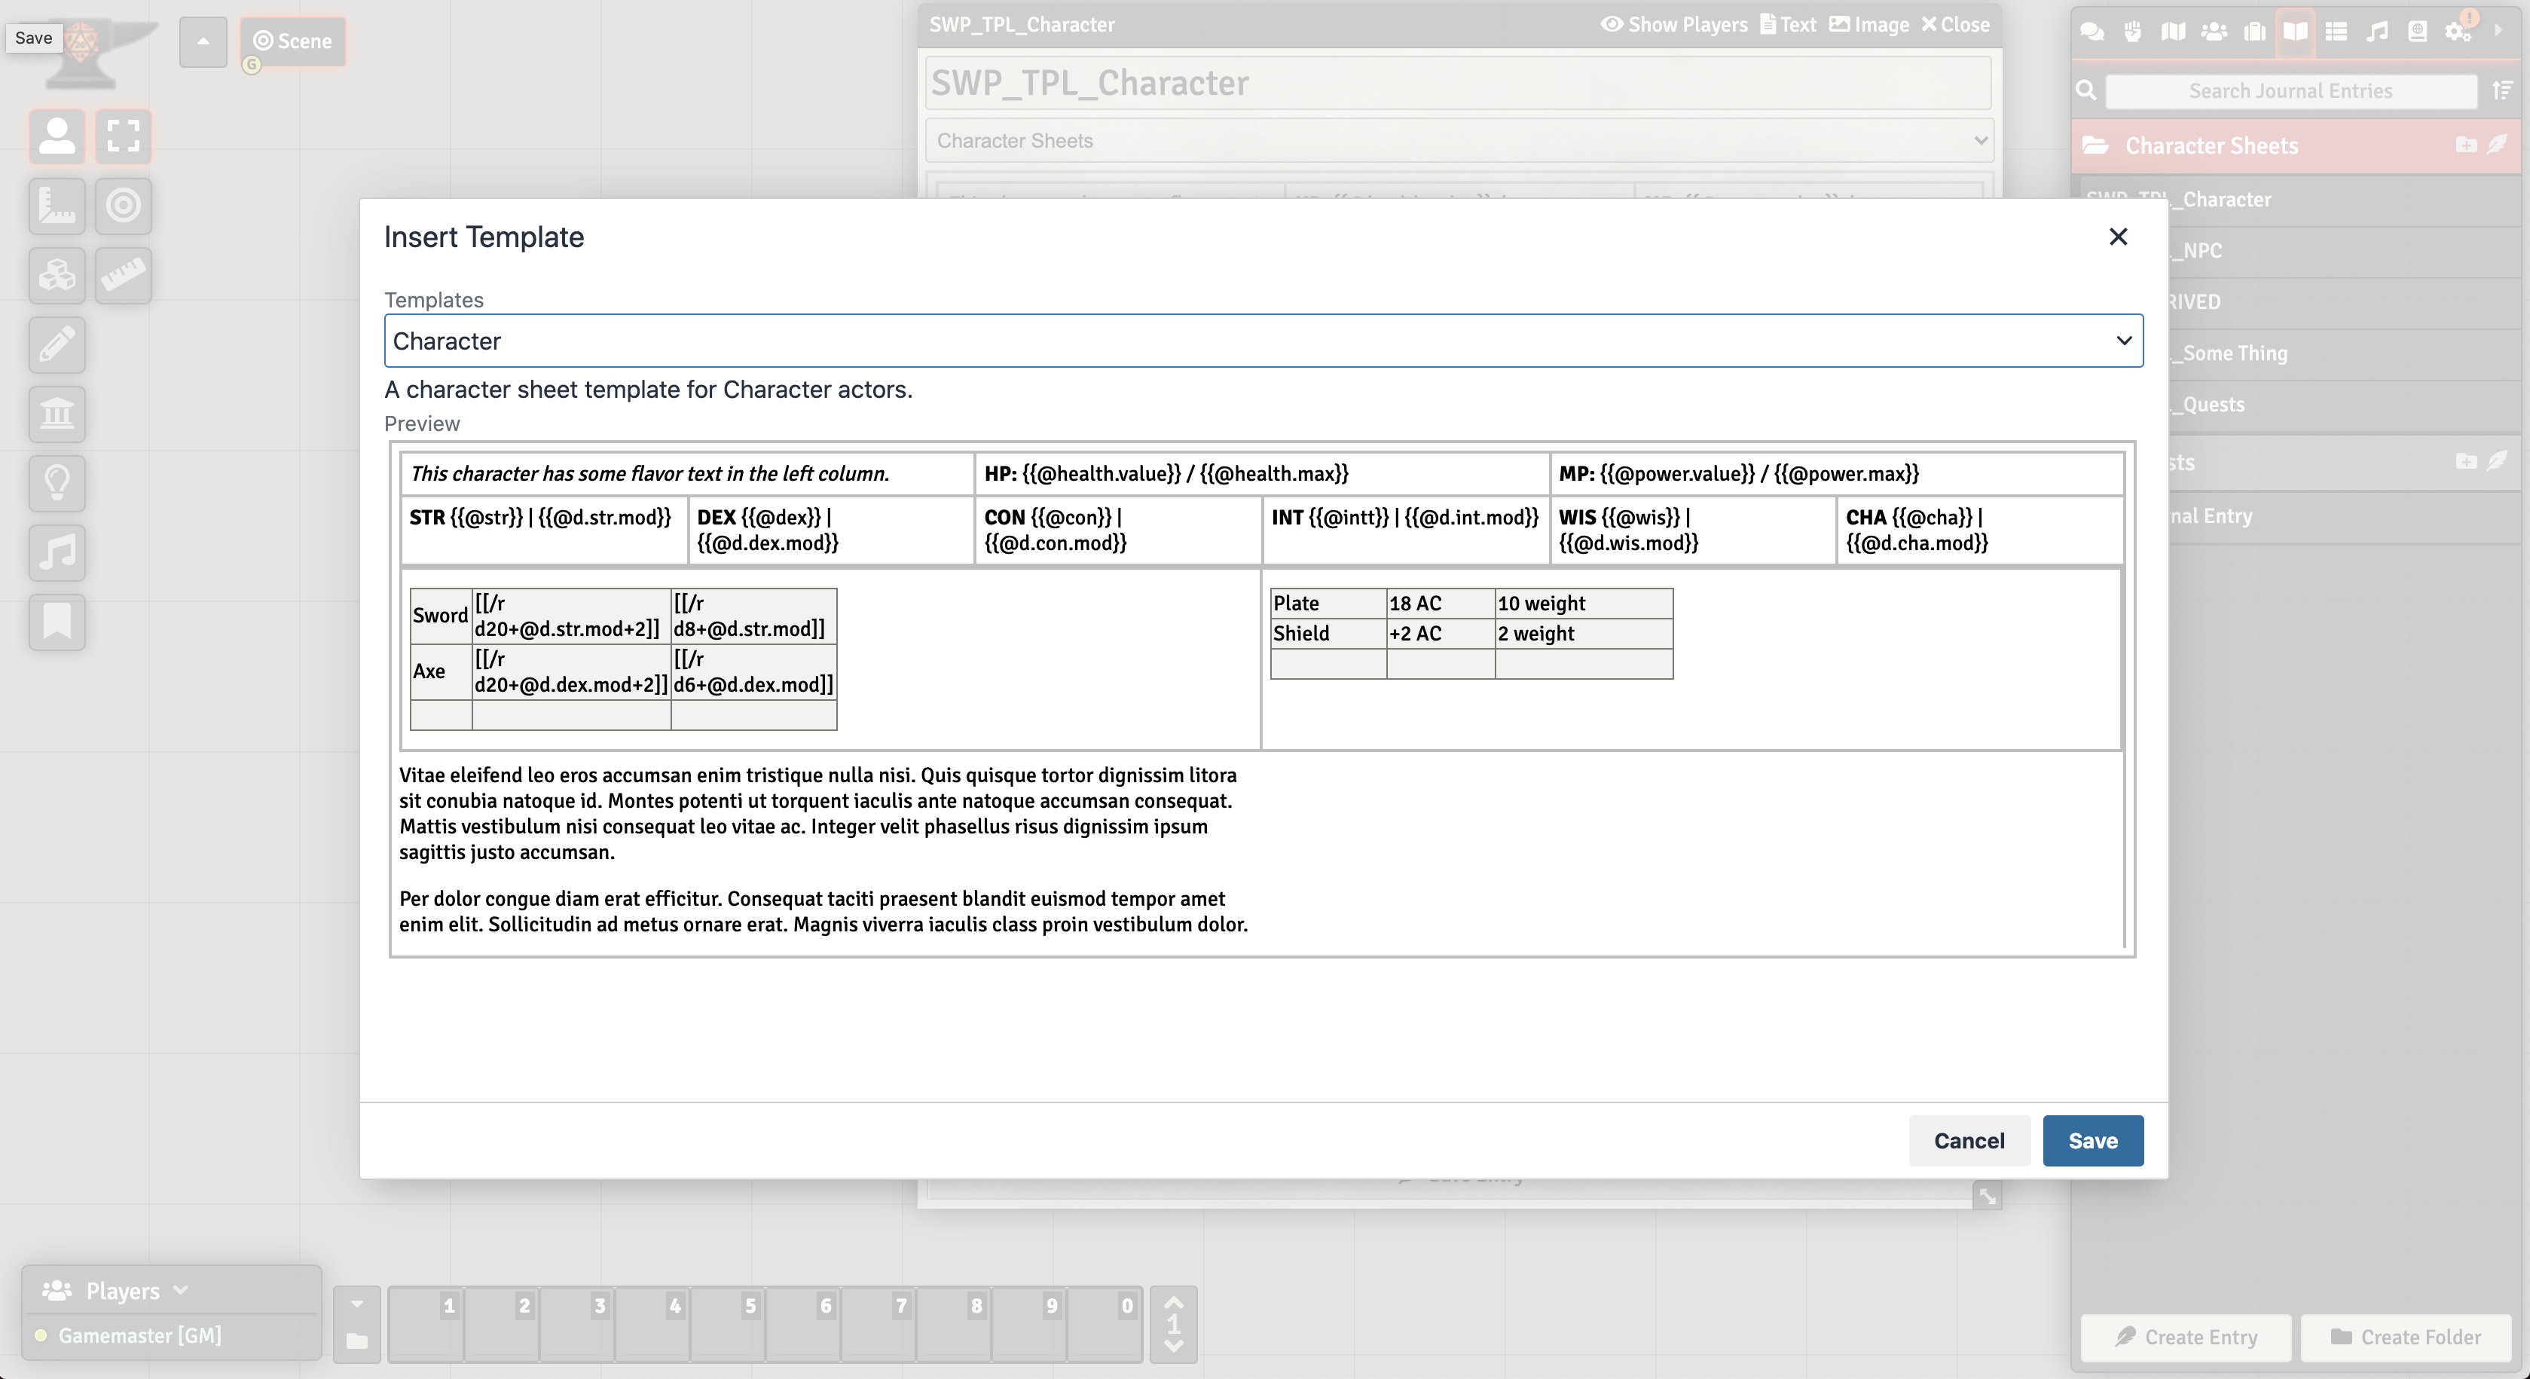Click Gamemaster [GM] player entry
Image resolution: width=2530 pixels, height=1379 pixels.
(x=139, y=1336)
